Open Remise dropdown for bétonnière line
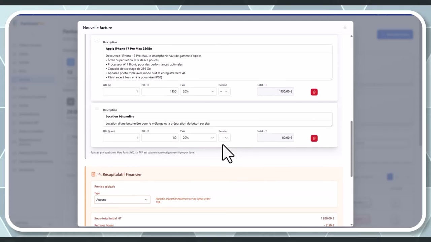The width and height of the screenshot is (431, 242). click(x=224, y=138)
